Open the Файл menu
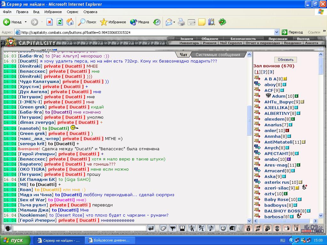The image size is (327, 245). [x=7, y=12]
